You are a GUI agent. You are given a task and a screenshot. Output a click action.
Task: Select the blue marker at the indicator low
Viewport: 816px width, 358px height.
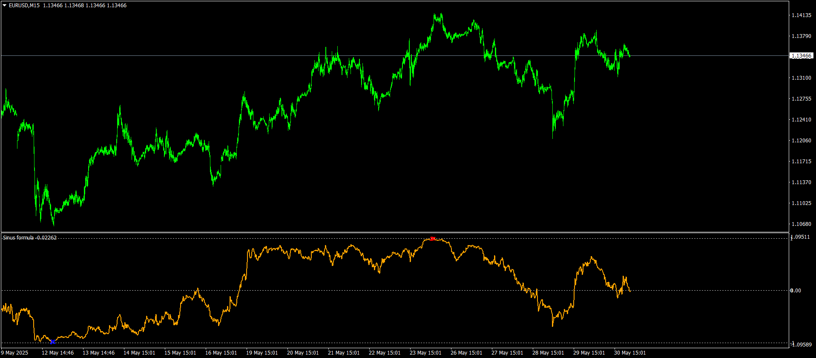click(52, 342)
